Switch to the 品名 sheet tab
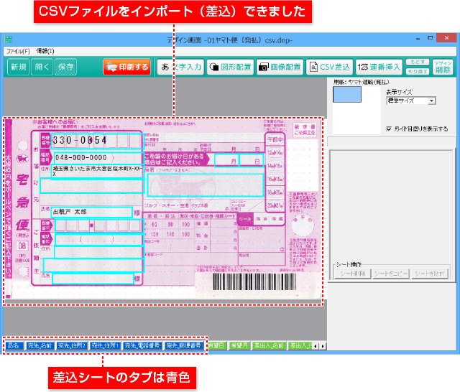Viewport: 460px width, 392px height. click(x=14, y=346)
